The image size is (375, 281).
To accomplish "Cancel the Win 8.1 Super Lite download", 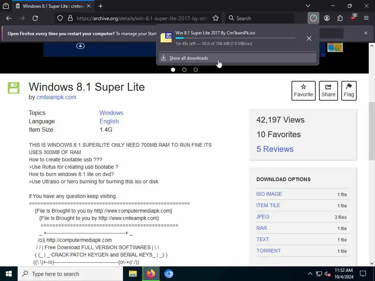I will [x=309, y=38].
